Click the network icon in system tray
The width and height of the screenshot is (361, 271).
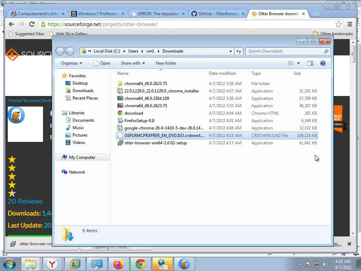pos(317,265)
